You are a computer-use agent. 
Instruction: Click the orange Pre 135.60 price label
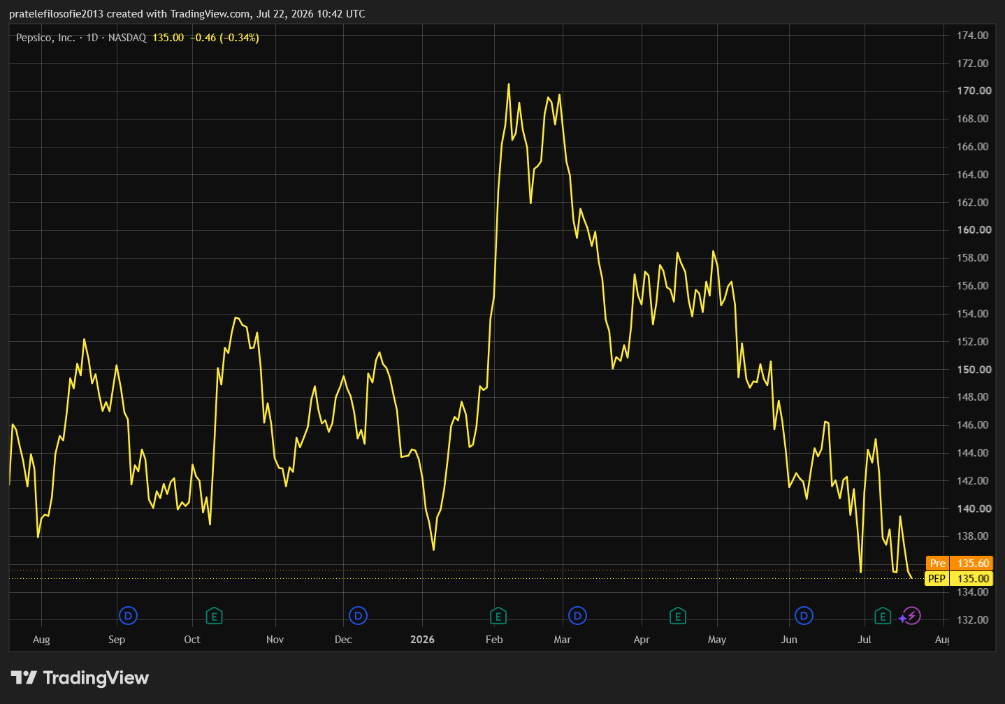tap(959, 563)
